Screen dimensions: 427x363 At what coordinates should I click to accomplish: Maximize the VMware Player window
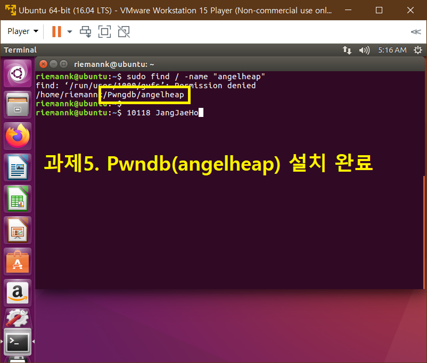[x=379, y=10]
